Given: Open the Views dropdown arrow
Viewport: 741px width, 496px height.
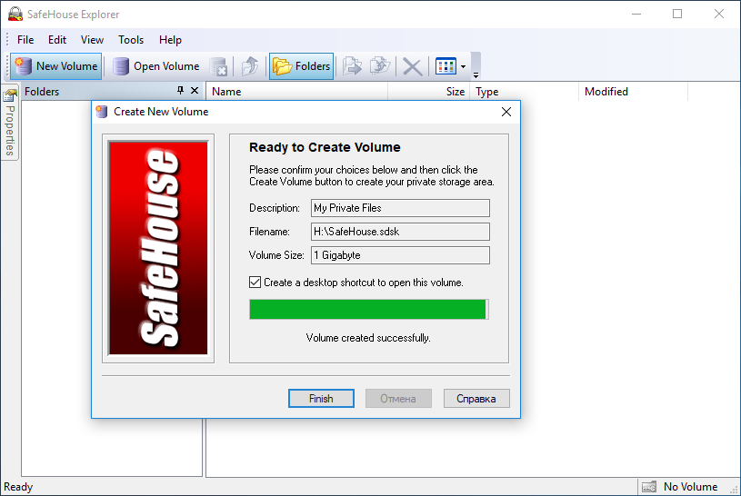Looking at the screenshot, I should (463, 66).
